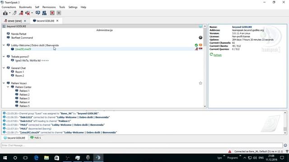Click the grey square icon after record

coord(59,13)
